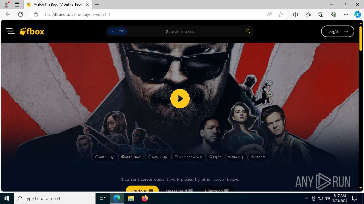Open File Explorer from taskbar
The image size is (364, 204).
131,198
